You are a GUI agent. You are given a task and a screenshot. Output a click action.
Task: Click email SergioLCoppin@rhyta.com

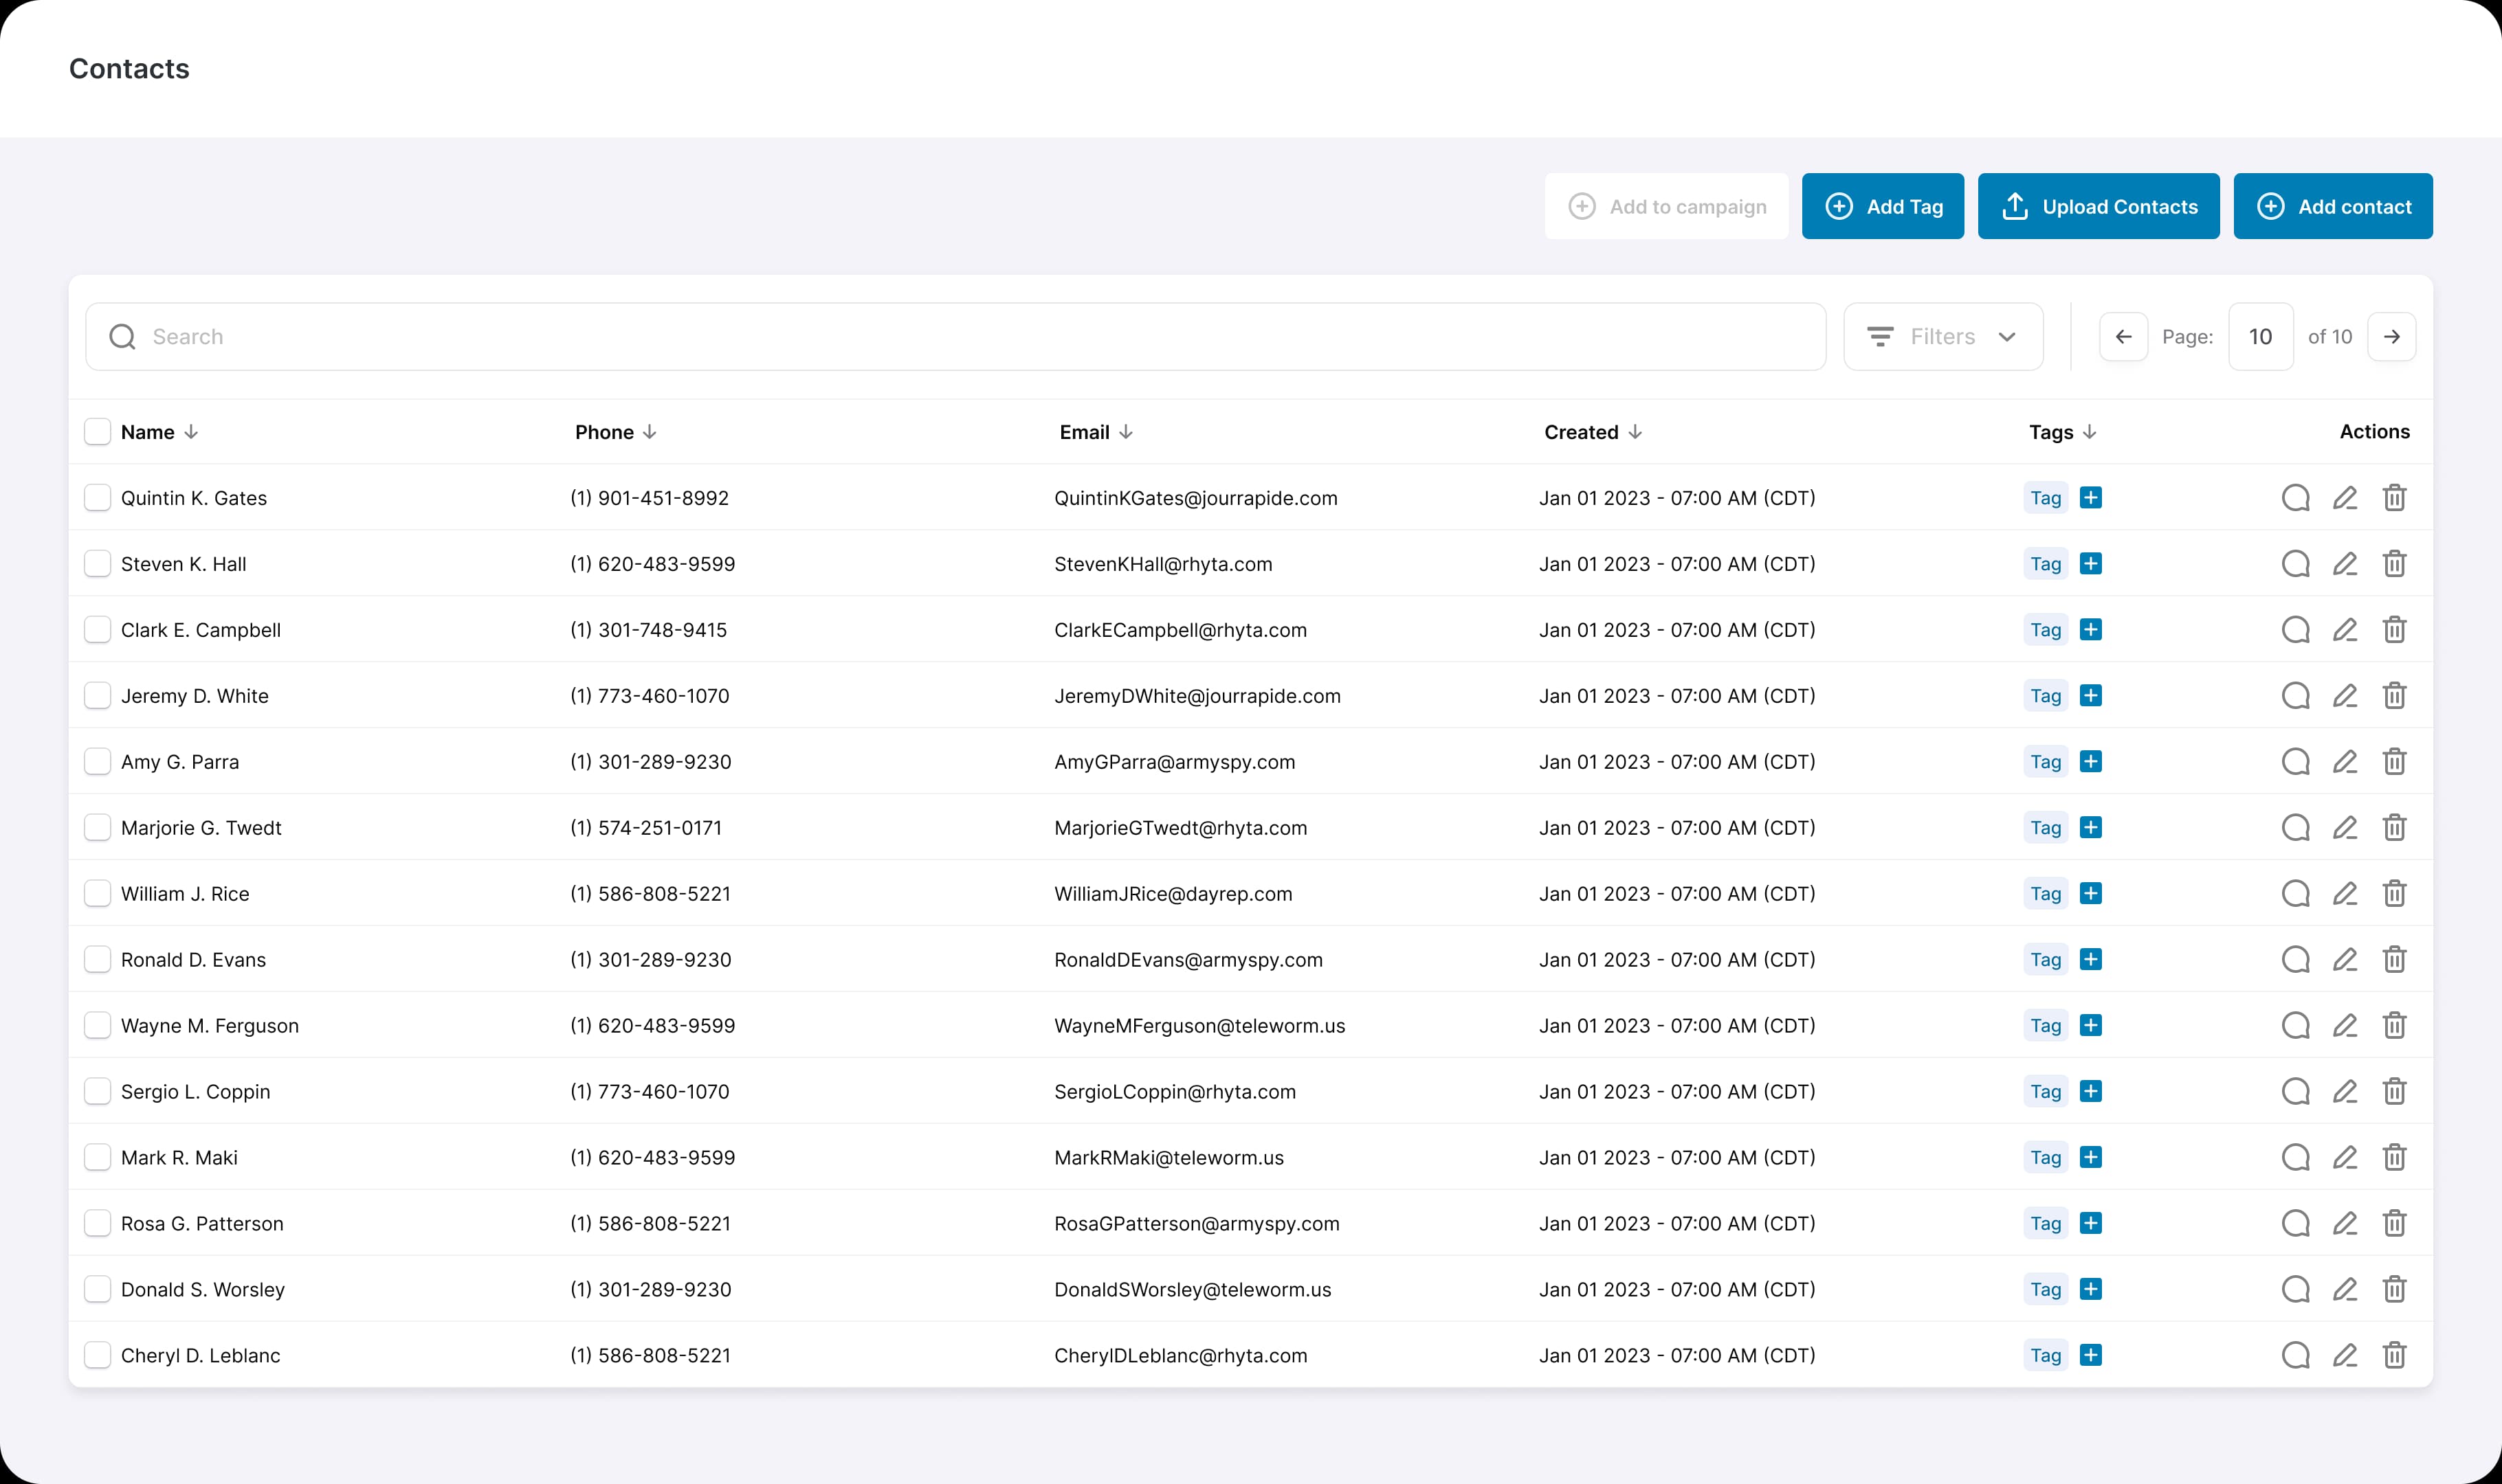[1175, 1092]
